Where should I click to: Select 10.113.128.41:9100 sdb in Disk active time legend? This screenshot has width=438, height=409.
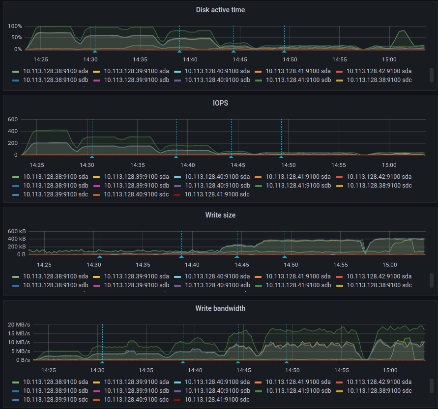coord(298,80)
